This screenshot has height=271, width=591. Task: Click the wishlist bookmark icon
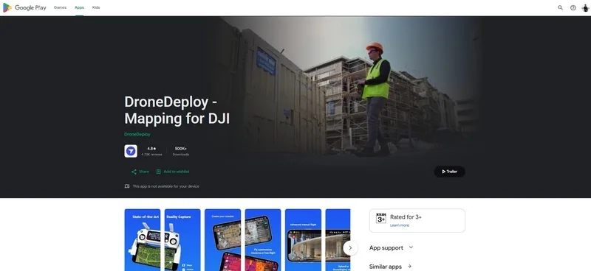[x=158, y=172]
